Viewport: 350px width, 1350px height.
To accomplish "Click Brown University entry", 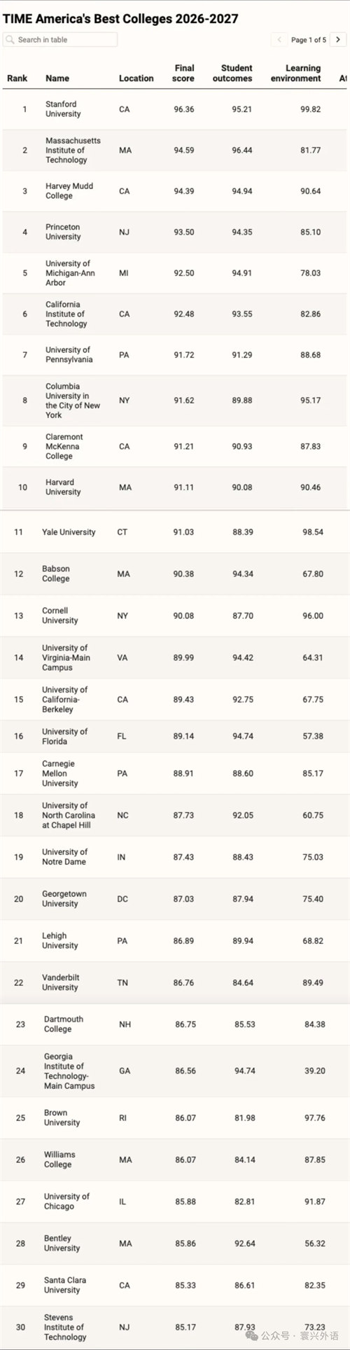I will click(62, 1118).
